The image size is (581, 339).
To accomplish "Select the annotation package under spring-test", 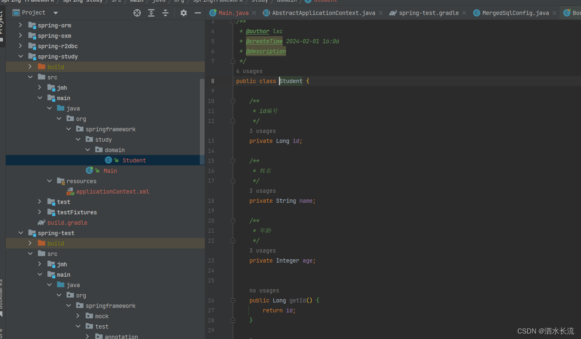I will (121, 336).
